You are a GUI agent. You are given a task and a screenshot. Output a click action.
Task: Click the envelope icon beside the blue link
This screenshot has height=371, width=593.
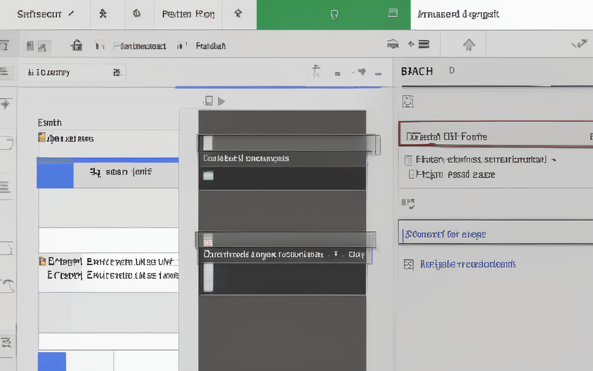tap(408, 264)
